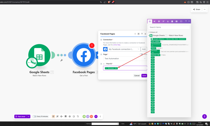
Task: Collapse the toolbar with left chevron
Action: [x=100, y=117]
